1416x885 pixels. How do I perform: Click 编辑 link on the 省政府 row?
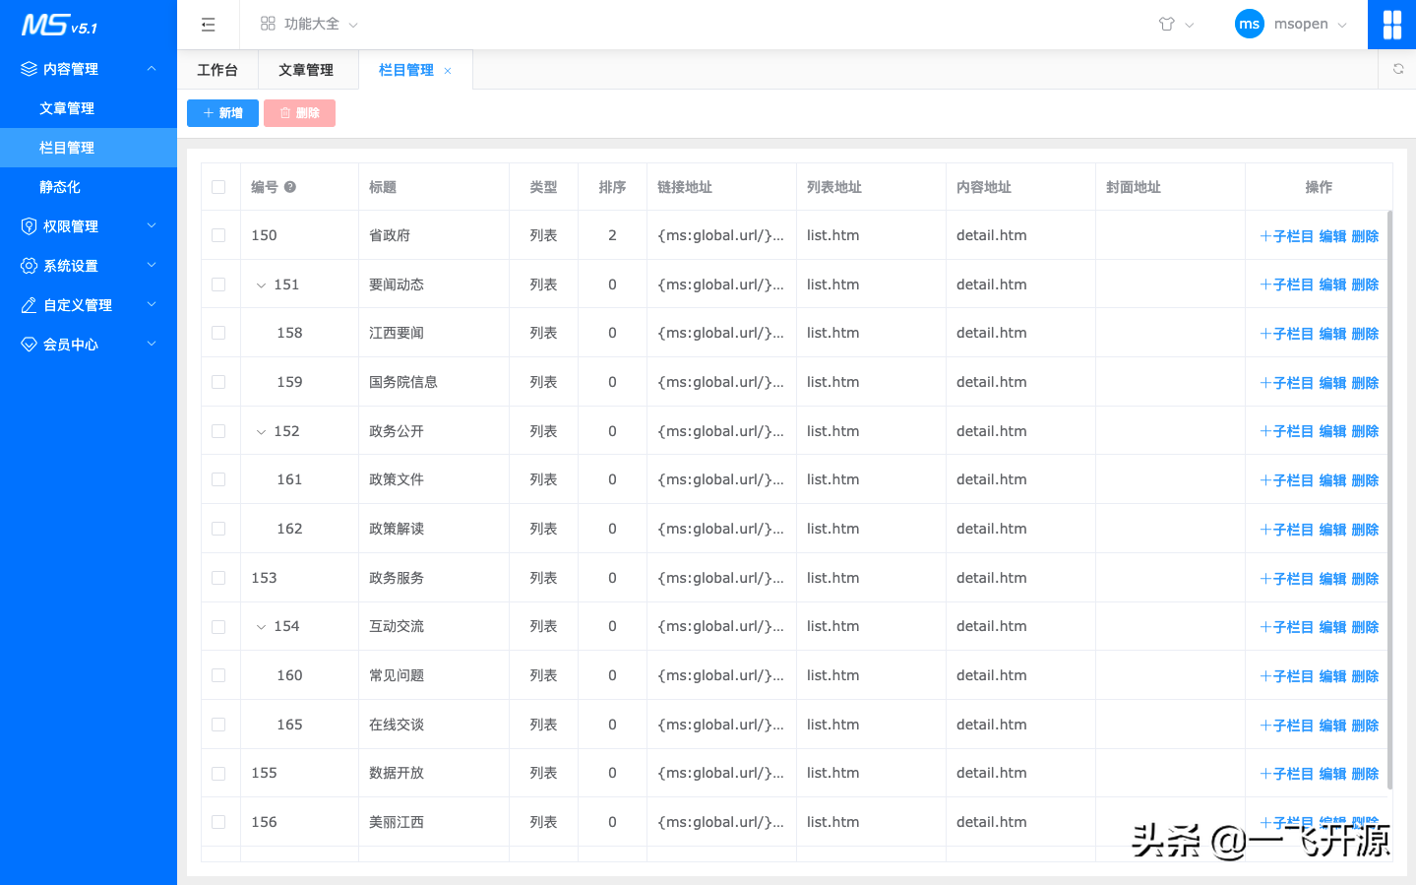[x=1333, y=235]
